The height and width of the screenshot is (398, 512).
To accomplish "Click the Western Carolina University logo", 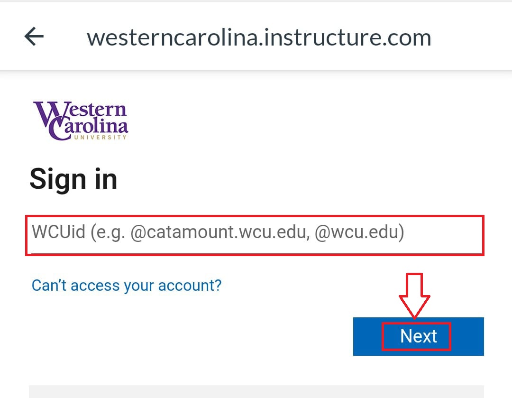I will [x=81, y=120].
